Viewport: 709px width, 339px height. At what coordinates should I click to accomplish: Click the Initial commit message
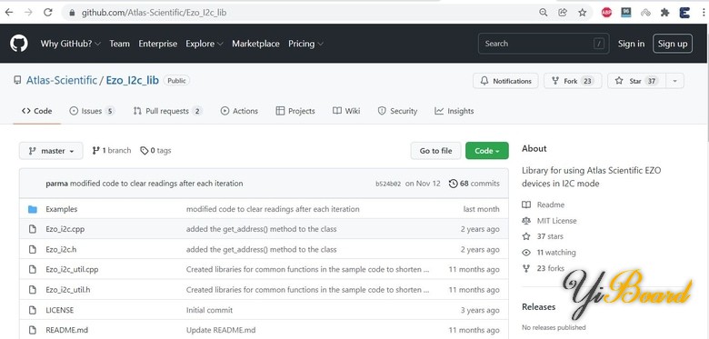[x=209, y=310]
